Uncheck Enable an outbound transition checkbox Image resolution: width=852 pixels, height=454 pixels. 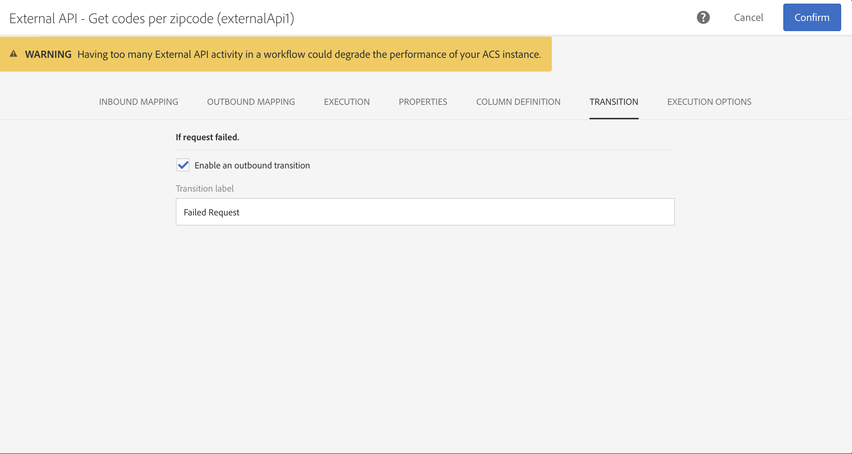click(x=183, y=165)
